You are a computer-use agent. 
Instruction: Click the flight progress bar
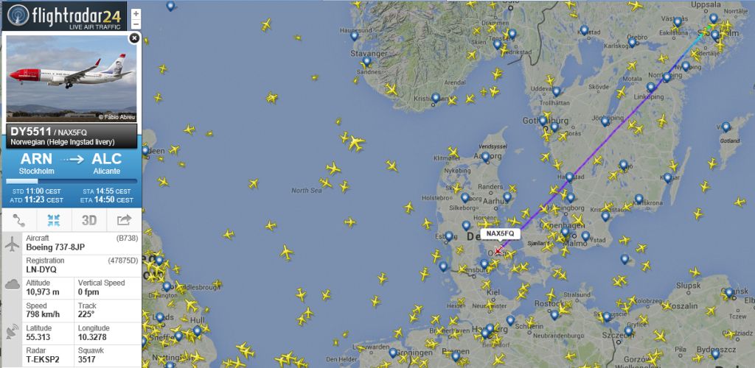[72, 181]
